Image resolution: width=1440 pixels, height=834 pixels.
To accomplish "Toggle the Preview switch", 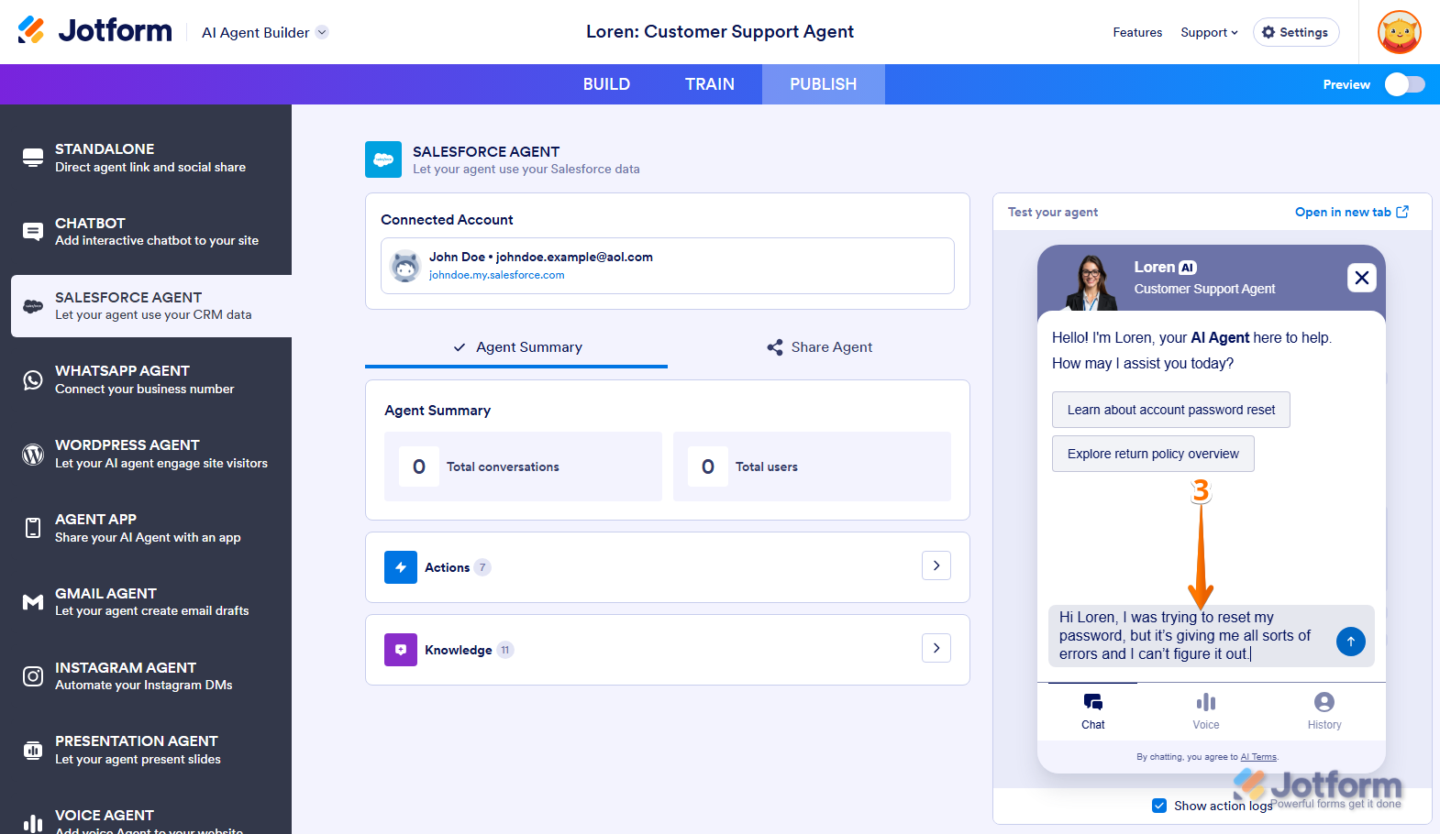I will [1404, 84].
